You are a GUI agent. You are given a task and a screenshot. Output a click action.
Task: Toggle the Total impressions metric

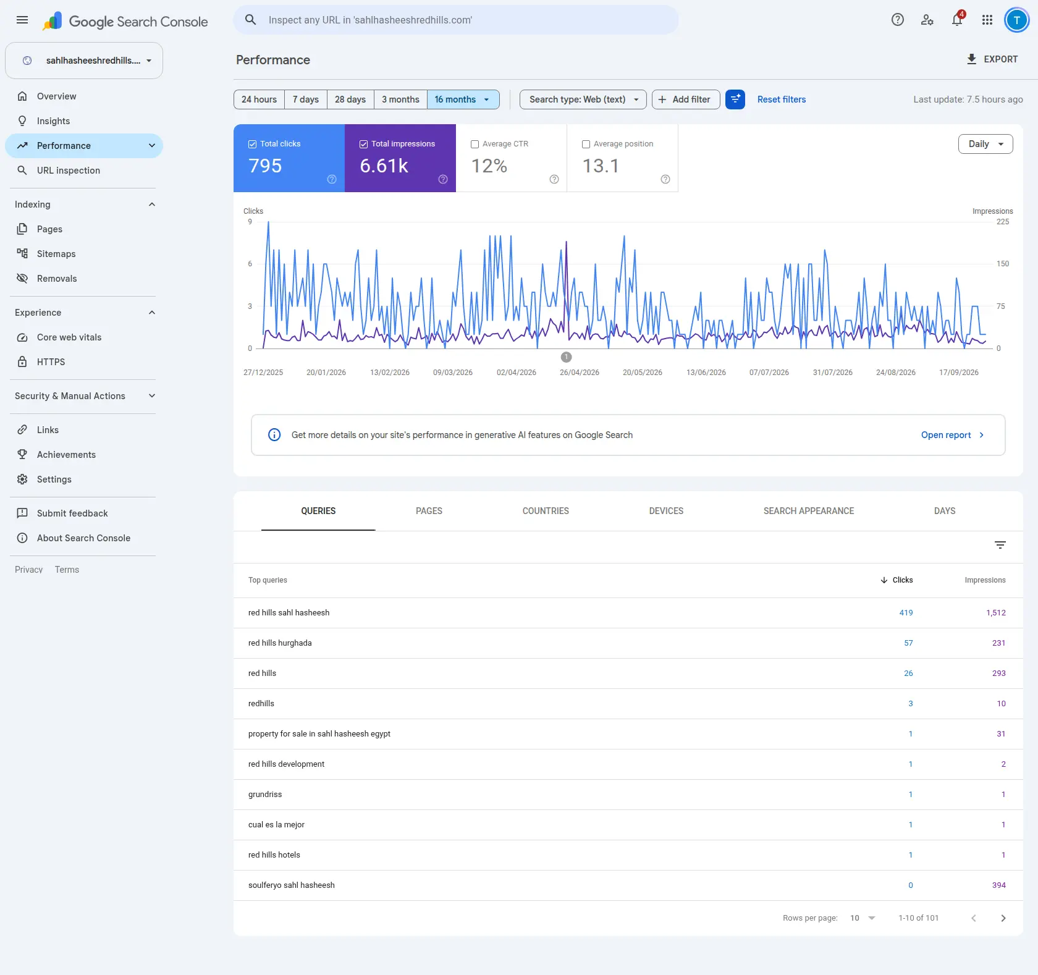point(400,158)
